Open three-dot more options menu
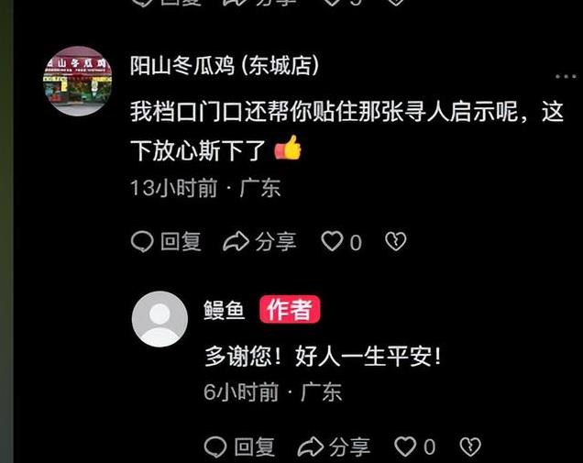 [566, 76]
